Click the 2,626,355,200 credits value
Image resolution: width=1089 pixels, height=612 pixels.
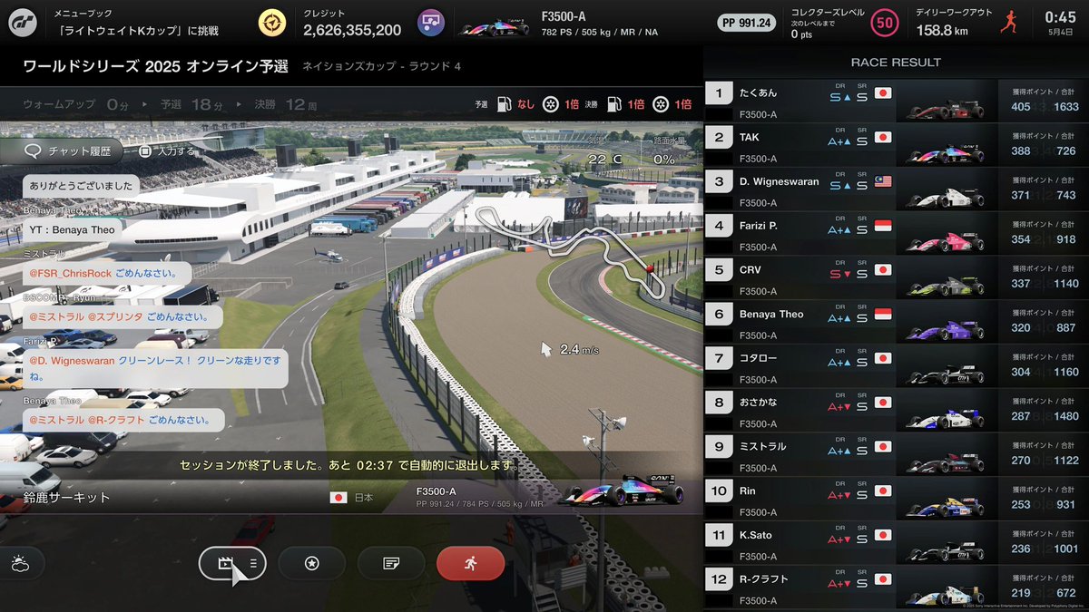point(352,31)
